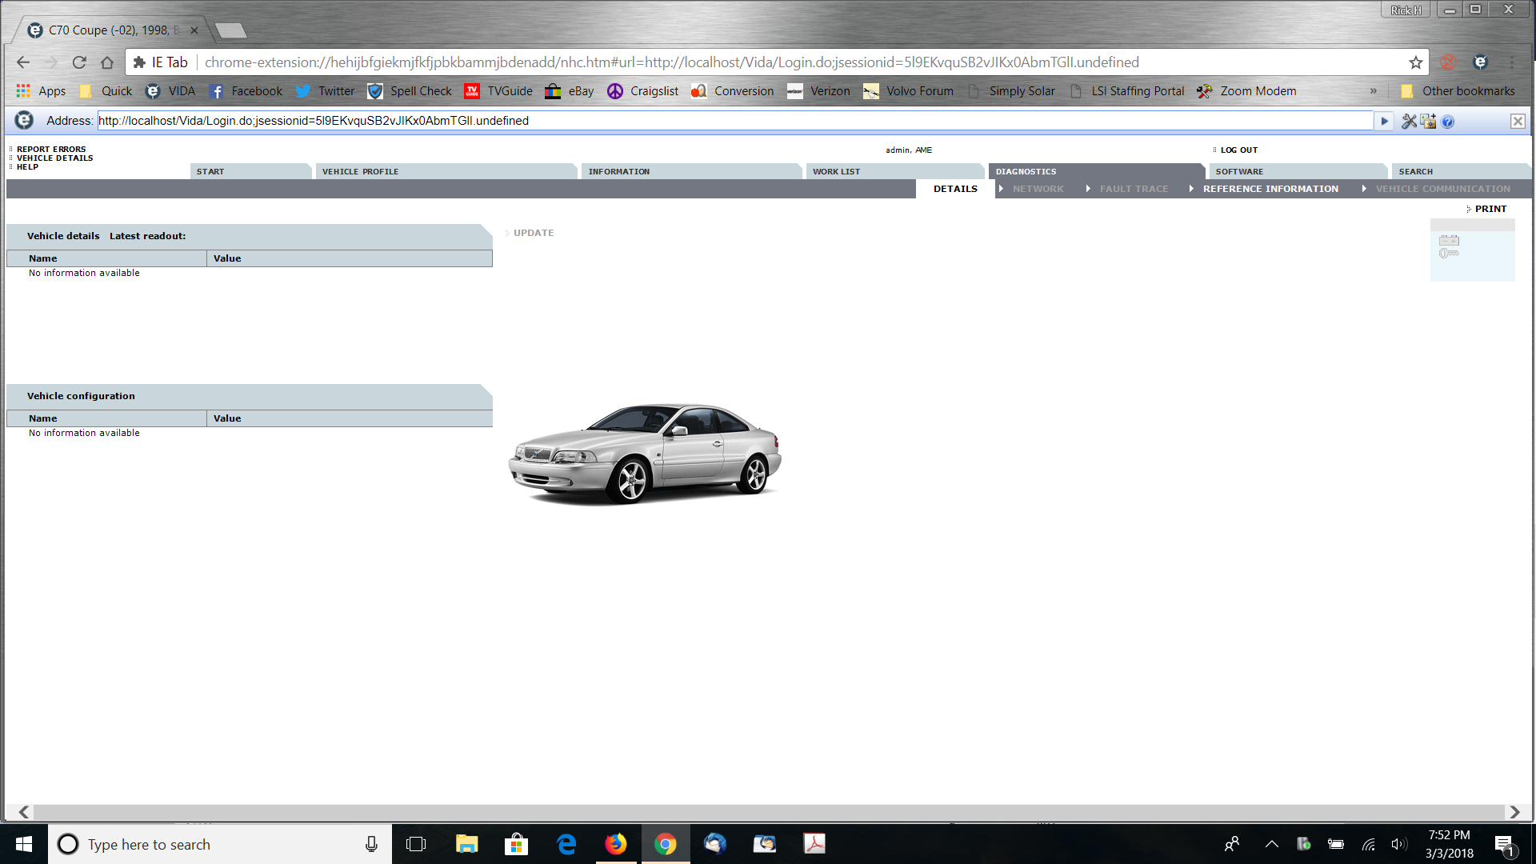Show more bookmarks with the chevron
The height and width of the screenshot is (864, 1536).
[x=1374, y=91]
